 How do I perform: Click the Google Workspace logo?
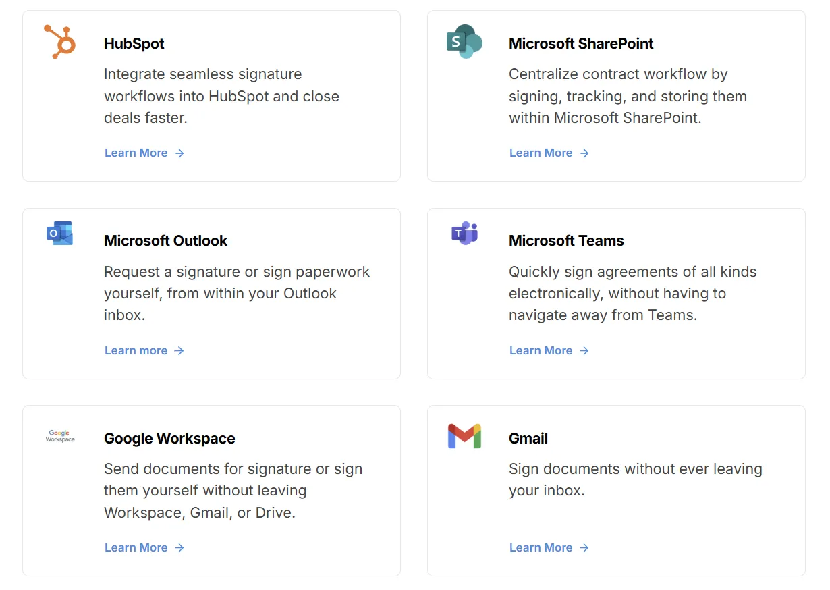tap(59, 437)
